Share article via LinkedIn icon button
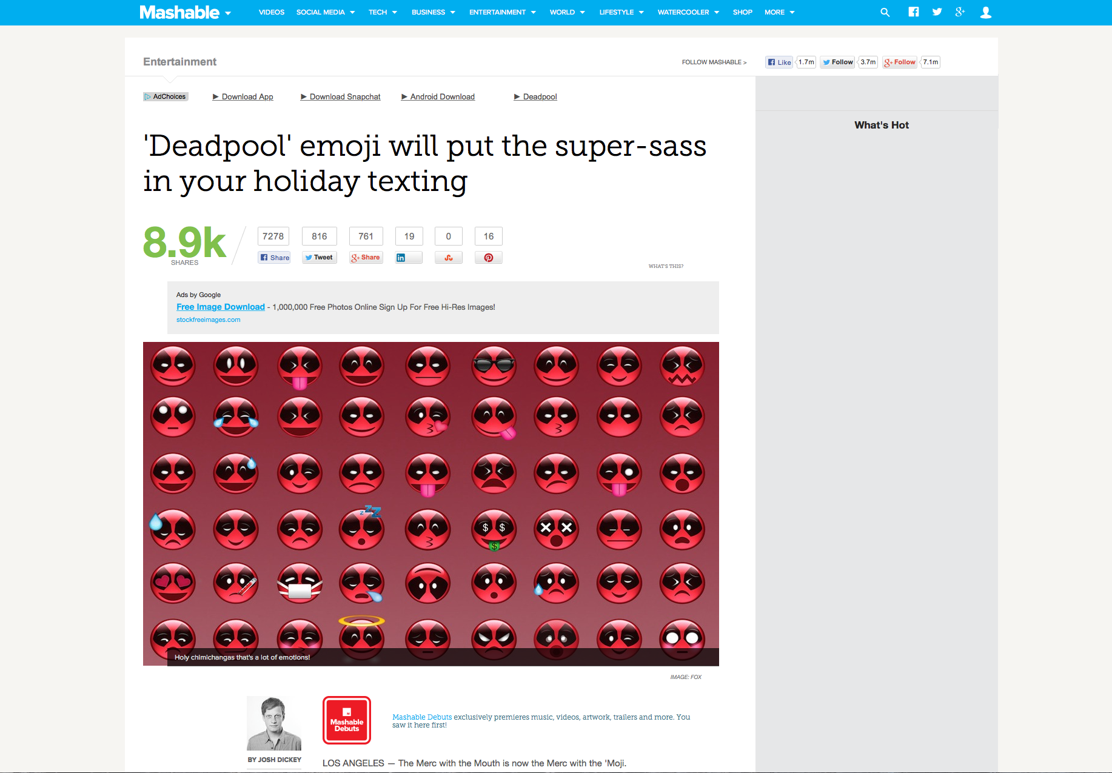This screenshot has width=1112, height=773. pyautogui.click(x=409, y=258)
